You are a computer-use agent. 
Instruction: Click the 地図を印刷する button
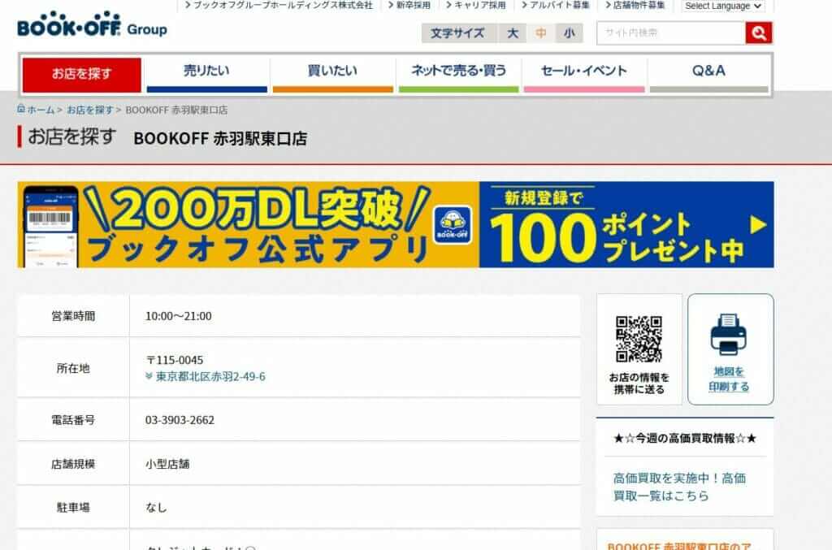tap(730, 349)
